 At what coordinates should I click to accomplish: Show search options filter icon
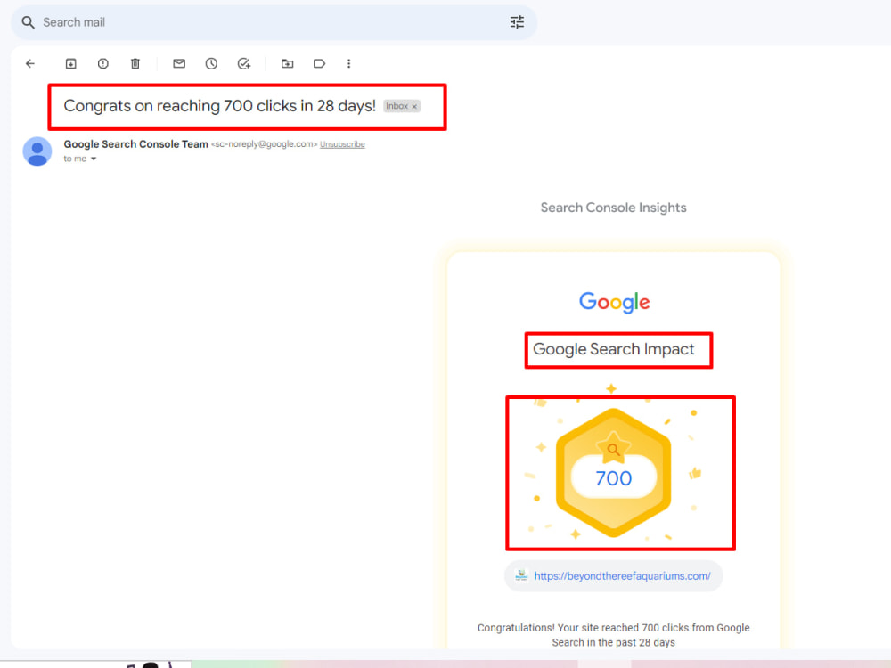coord(517,22)
